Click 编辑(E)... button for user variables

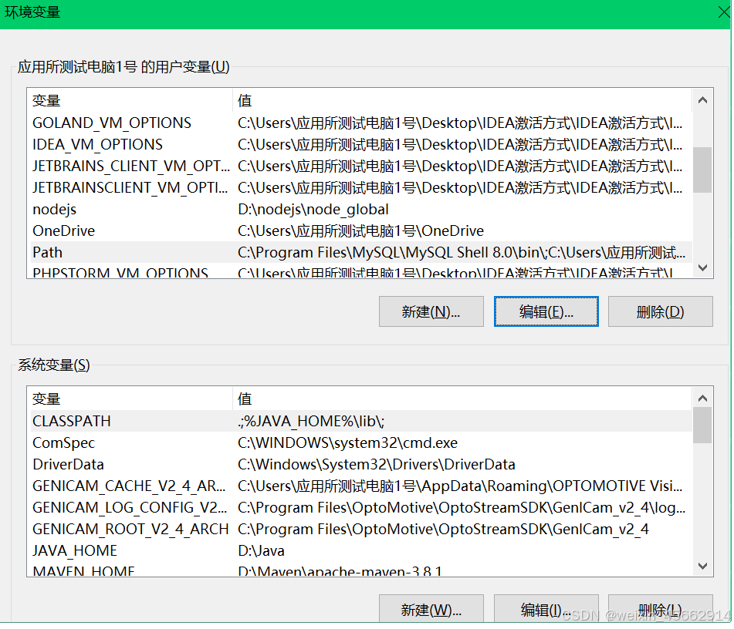546,311
